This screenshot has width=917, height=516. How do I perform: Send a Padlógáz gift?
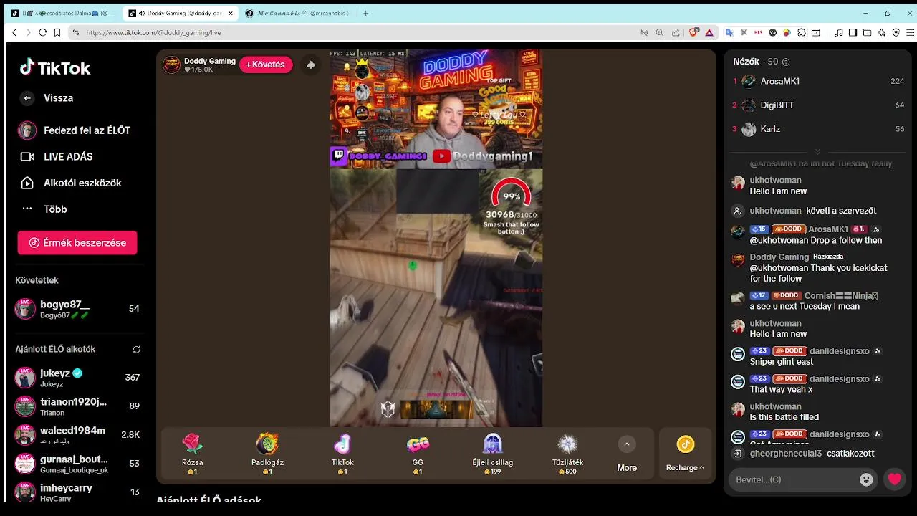click(267, 454)
